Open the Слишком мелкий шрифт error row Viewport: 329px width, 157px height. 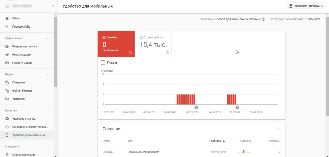click(191, 152)
